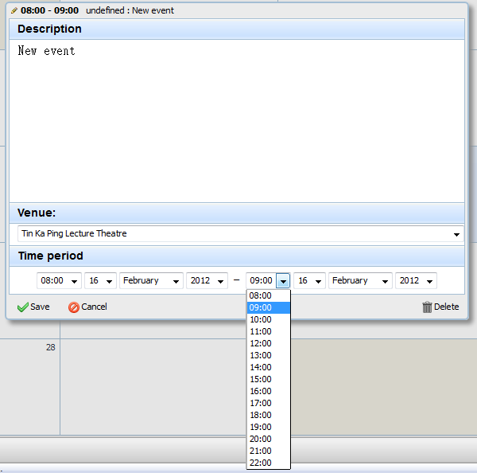Click the trash can Delete icon

(427, 307)
